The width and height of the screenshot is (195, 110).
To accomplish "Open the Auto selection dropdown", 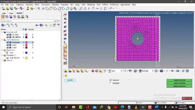I will click(121, 71).
